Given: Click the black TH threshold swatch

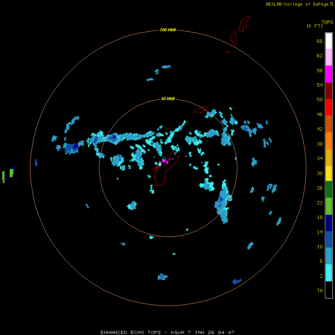Looking at the screenshot, I should point(329,290).
